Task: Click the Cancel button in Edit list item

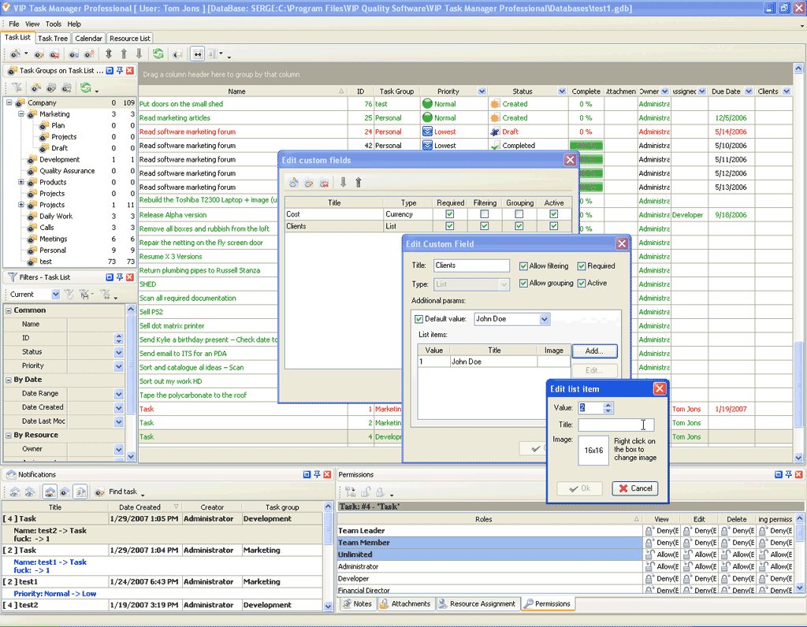Action: pyautogui.click(x=634, y=488)
